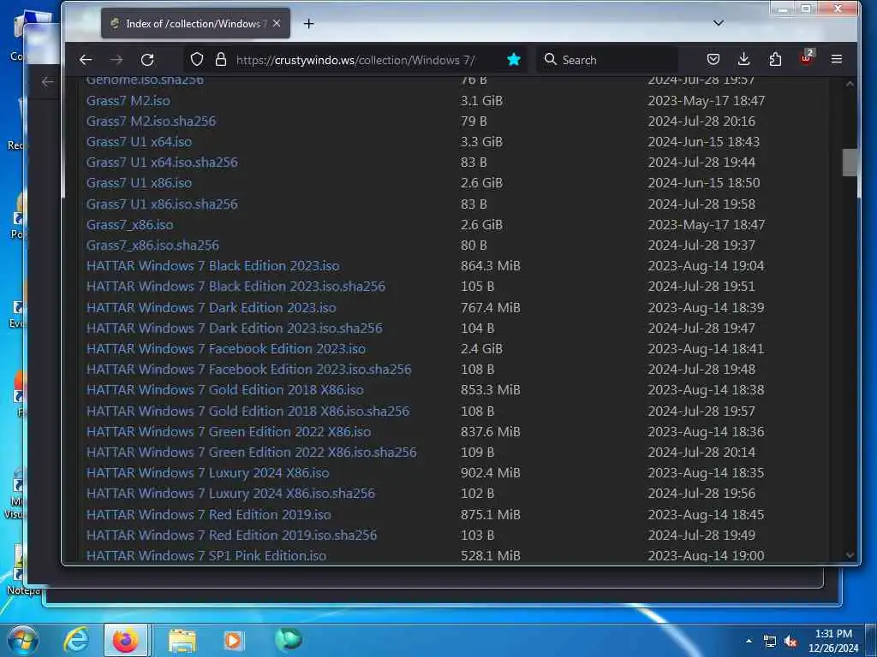Download Grass7 U1 x86.iso
This screenshot has width=877, height=657.
click(x=139, y=183)
